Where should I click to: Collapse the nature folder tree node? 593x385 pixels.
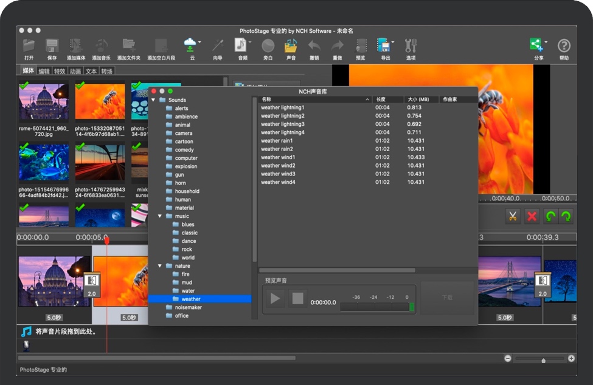point(161,266)
